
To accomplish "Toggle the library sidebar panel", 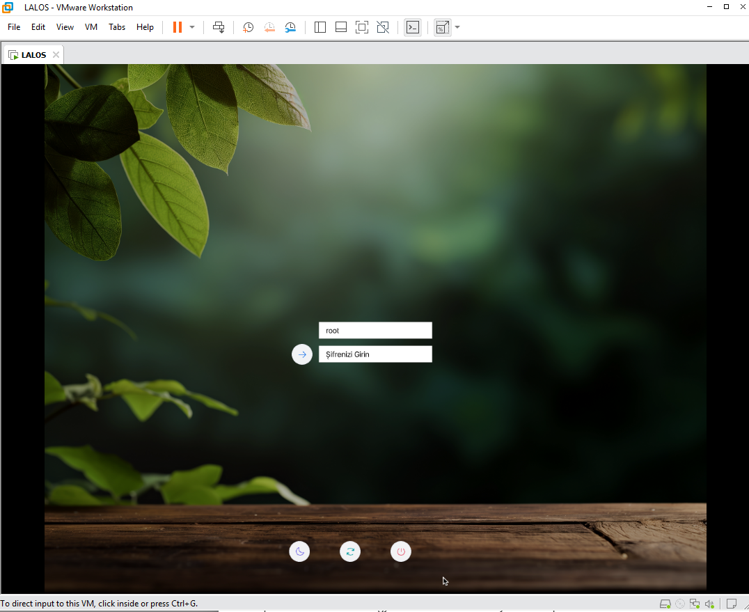I will tap(320, 27).
